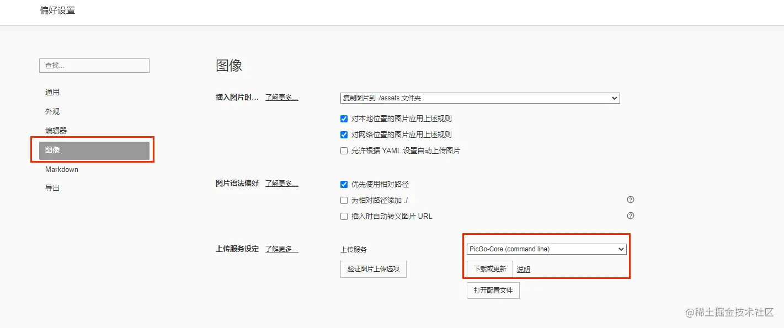
Task: Enable 为相对路径添加 ./ checkbox
Action: 344,200
